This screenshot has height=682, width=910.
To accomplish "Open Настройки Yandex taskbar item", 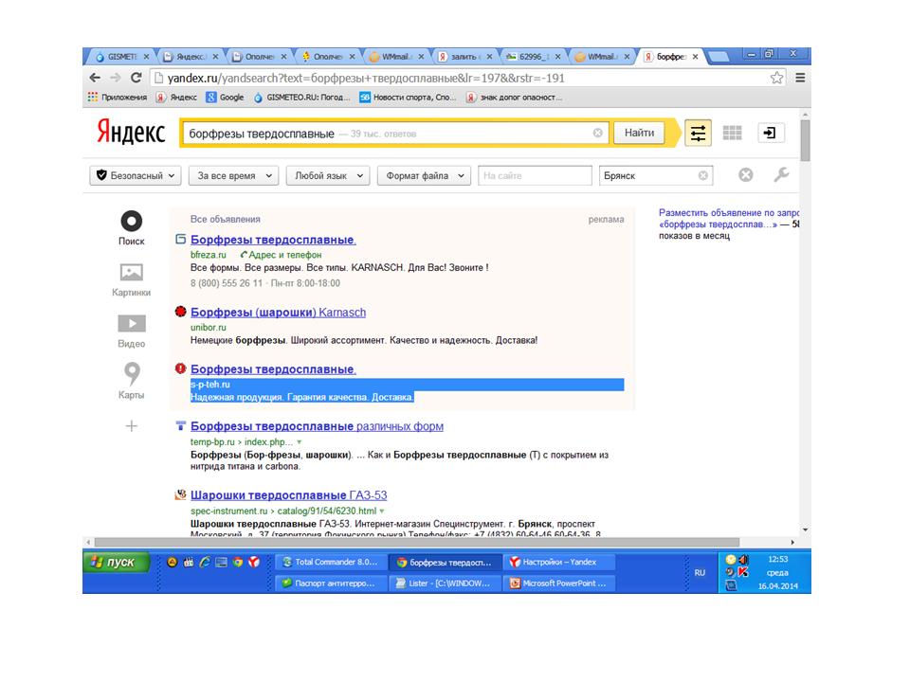I will [557, 562].
